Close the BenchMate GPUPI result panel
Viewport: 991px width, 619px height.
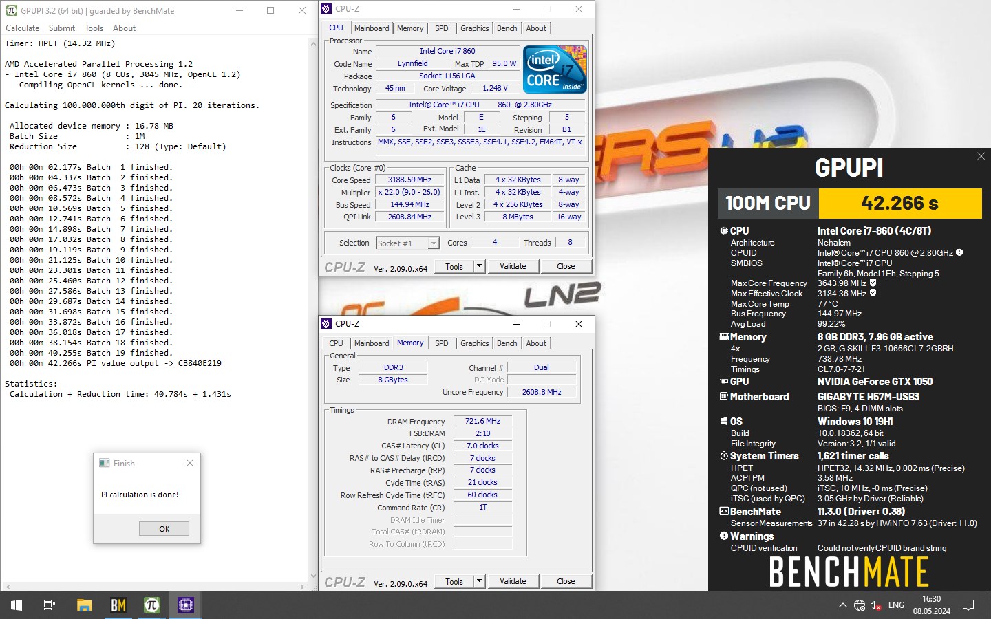coord(981,156)
